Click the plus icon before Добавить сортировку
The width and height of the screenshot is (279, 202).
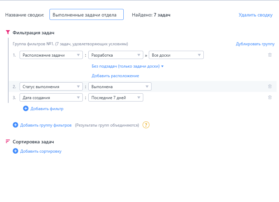[x=15, y=151]
